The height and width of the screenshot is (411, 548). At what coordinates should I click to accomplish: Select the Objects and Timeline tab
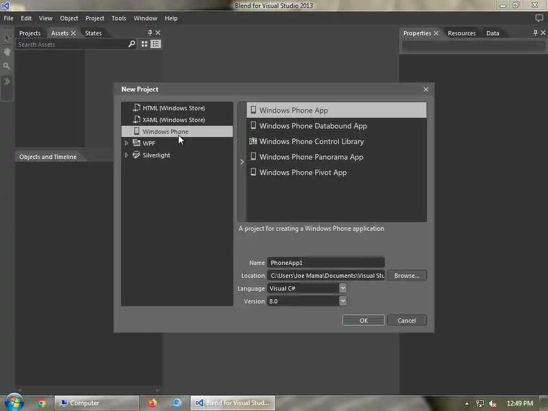click(48, 157)
